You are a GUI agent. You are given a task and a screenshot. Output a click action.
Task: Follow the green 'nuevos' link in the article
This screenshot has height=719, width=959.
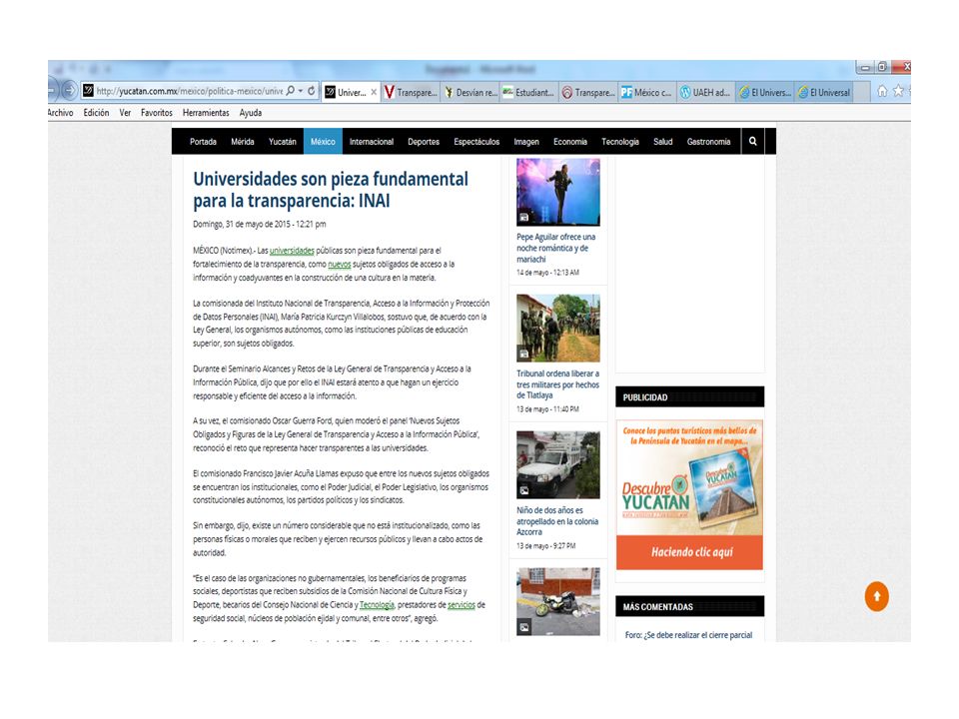pyautogui.click(x=339, y=264)
